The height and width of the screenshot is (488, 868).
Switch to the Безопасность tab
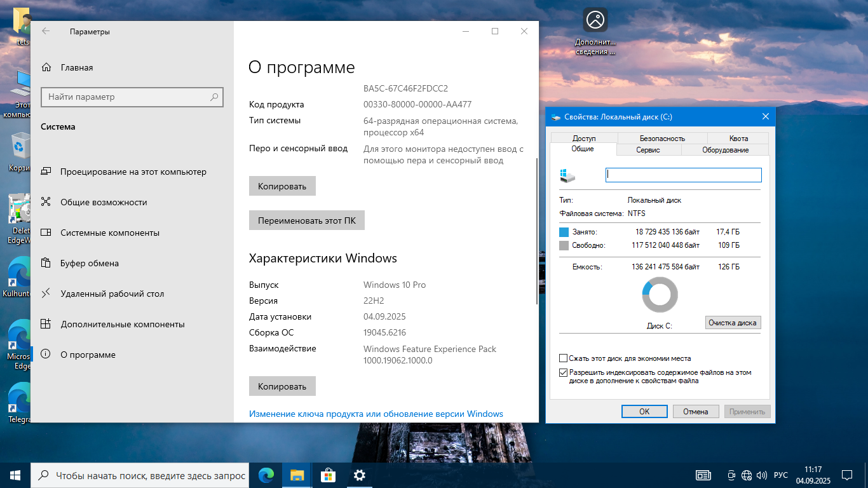662,138
